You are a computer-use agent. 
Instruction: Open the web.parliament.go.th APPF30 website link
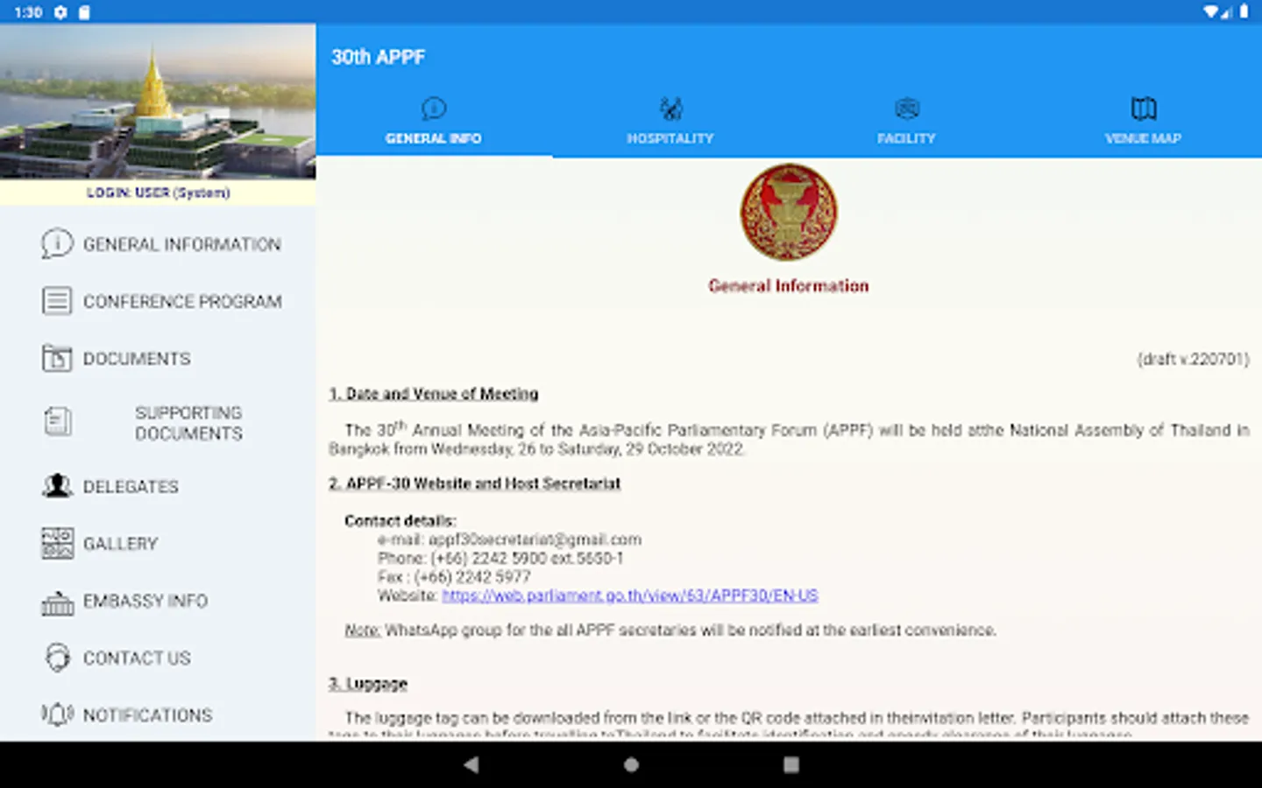[629, 595]
